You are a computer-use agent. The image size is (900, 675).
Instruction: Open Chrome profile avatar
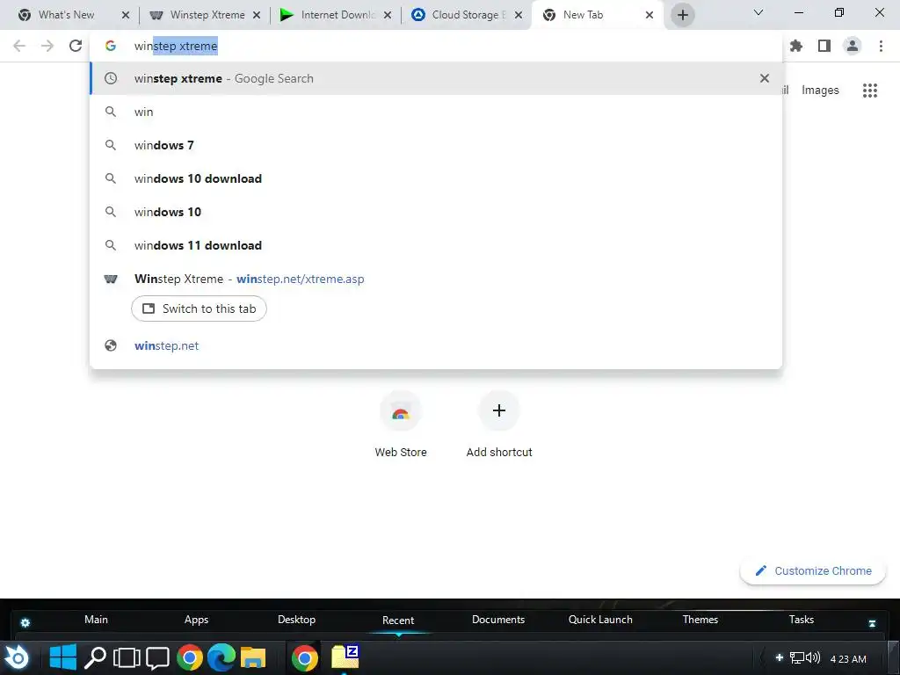click(853, 46)
